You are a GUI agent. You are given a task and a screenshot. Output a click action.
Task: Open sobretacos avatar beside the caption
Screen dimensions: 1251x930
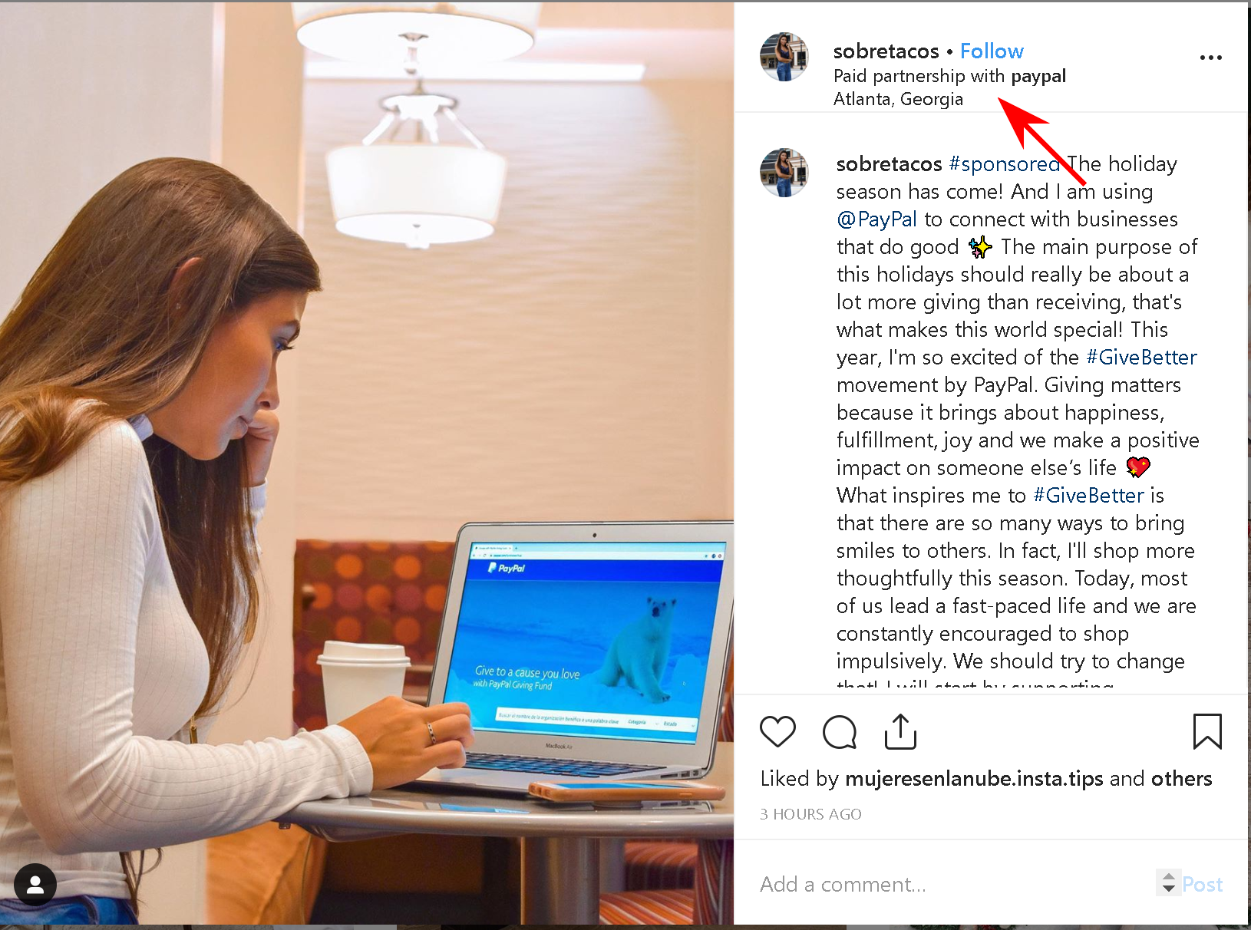point(784,173)
